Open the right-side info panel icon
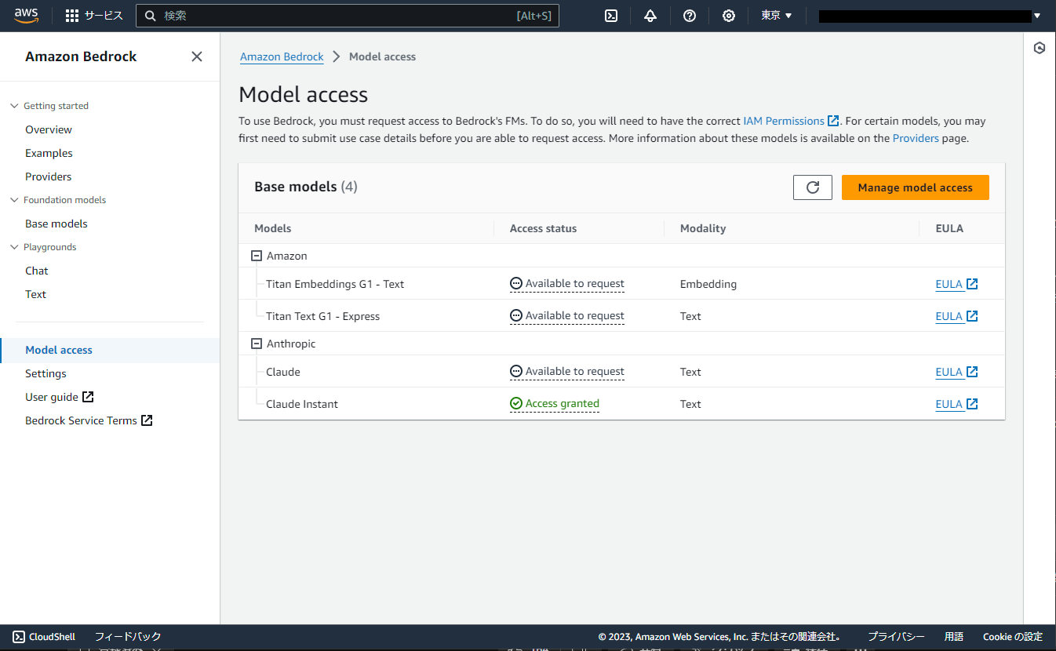 pyautogui.click(x=1040, y=48)
